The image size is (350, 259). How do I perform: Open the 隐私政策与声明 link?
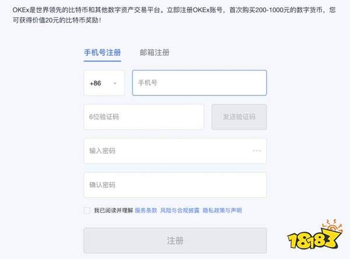[x=222, y=210]
